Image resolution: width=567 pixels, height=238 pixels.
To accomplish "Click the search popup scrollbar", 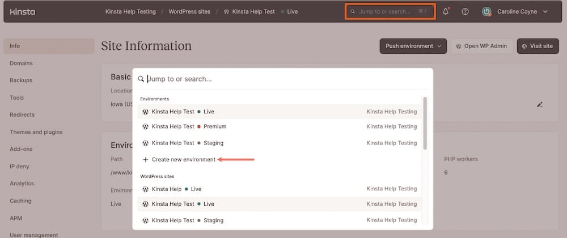I will 425,123.
